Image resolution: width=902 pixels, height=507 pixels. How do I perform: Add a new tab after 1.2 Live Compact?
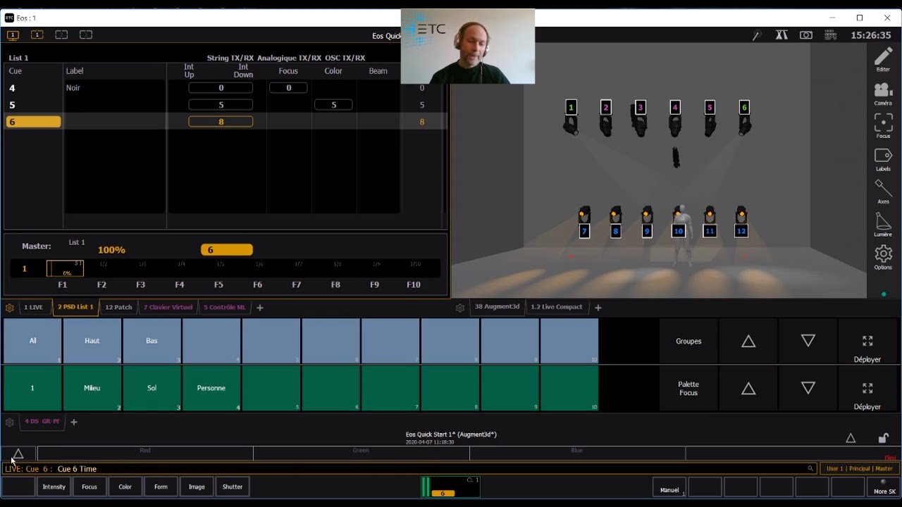click(598, 308)
